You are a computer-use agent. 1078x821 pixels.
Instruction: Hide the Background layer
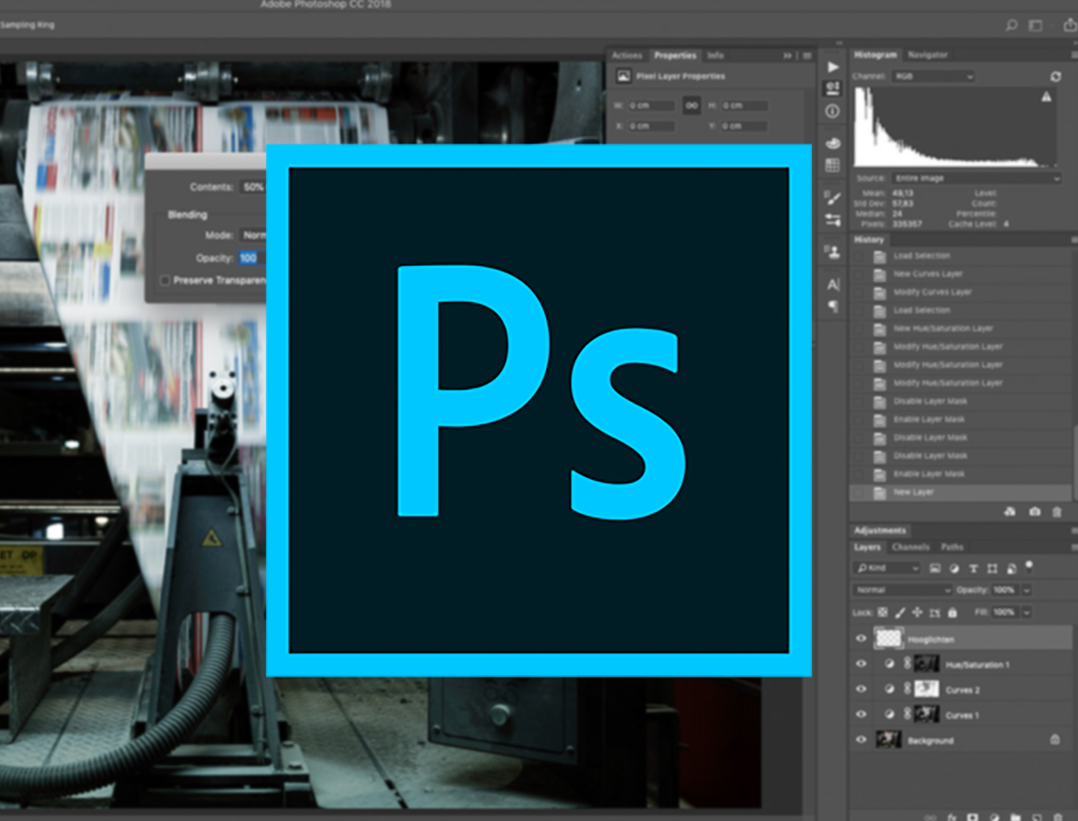(x=861, y=740)
